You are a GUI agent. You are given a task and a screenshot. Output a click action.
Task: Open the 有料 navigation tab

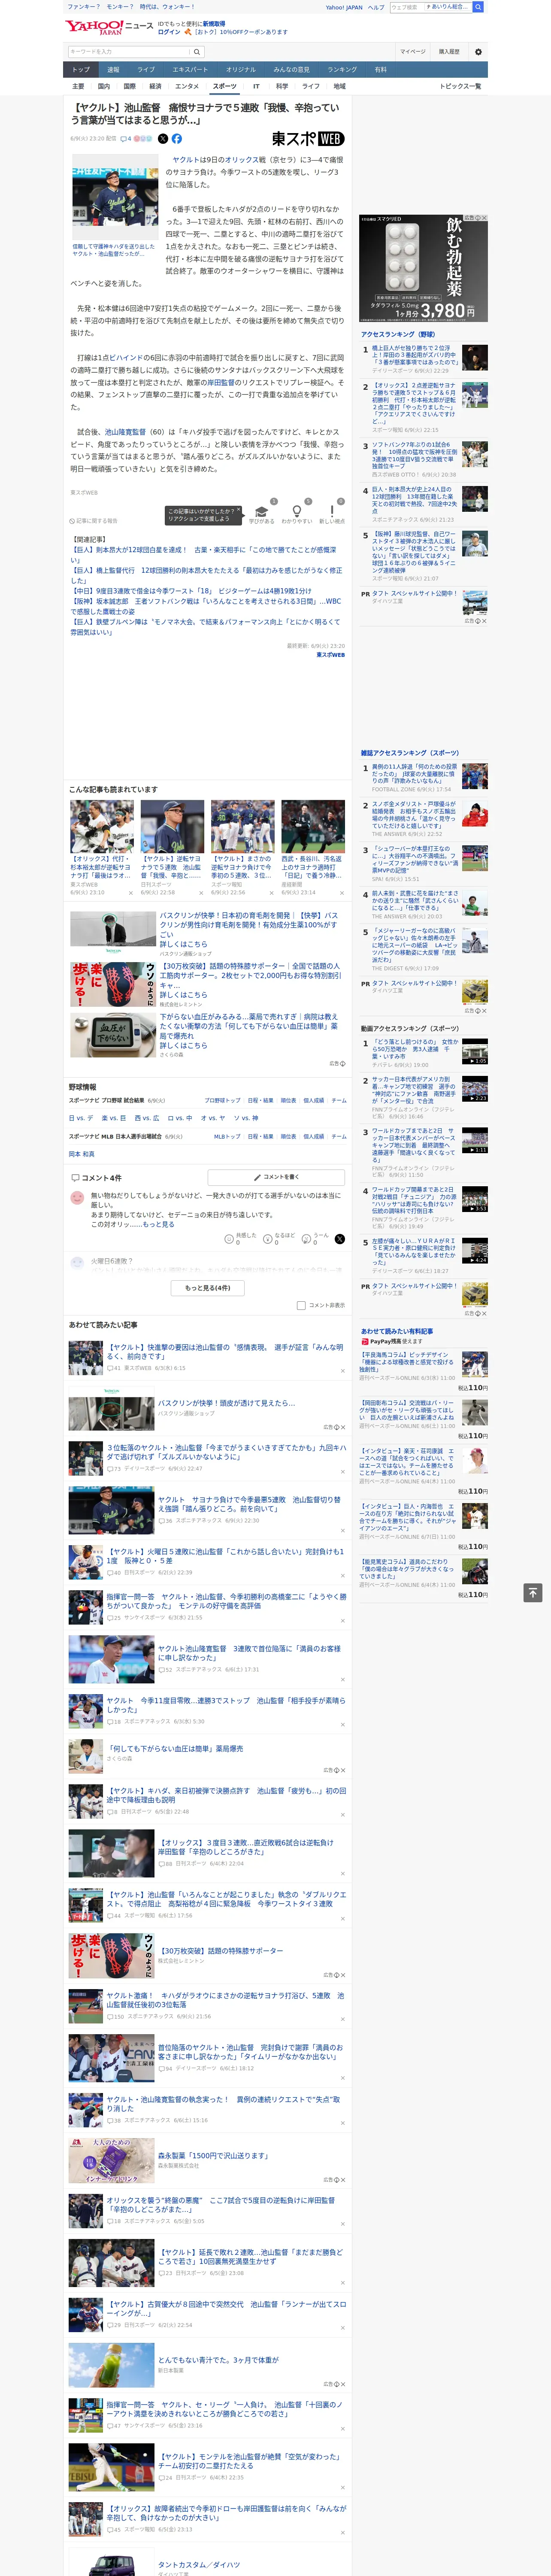tap(380, 70)
